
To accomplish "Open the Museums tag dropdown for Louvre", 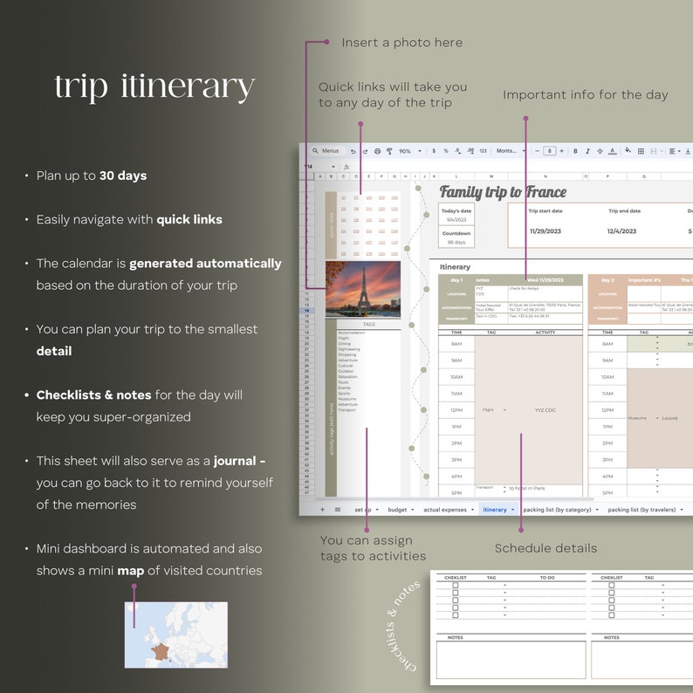I will (657, 418).
